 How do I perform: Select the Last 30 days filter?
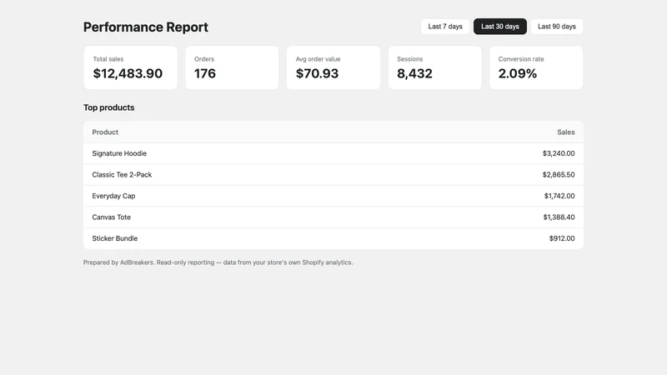pyautogui.click(x=499, y=27)
